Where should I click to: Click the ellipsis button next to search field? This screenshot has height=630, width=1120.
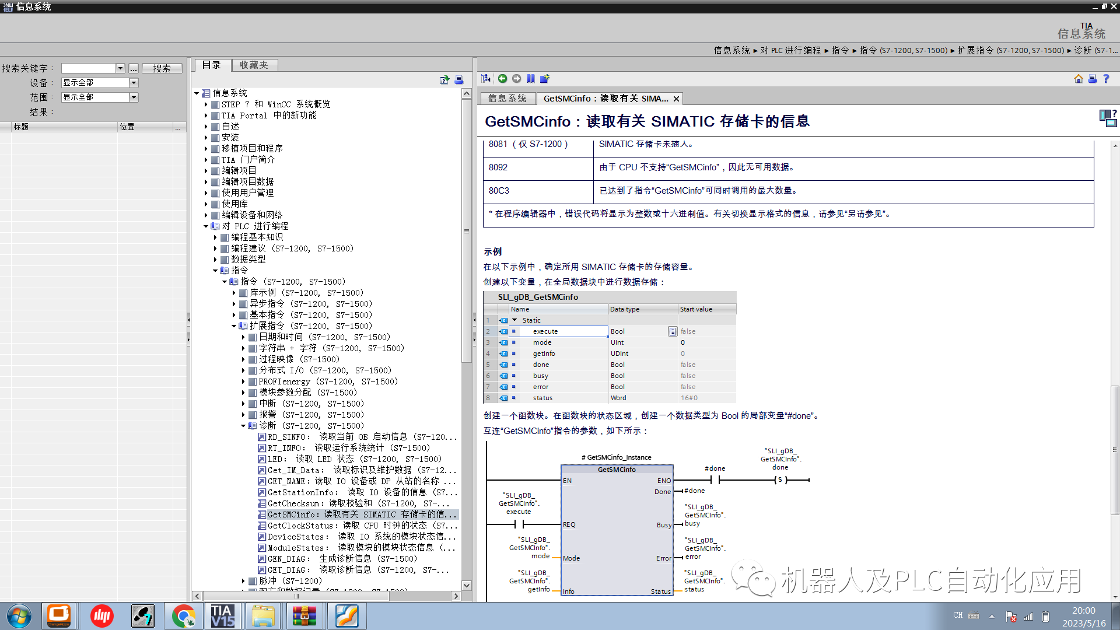click(x=134, y=68)
